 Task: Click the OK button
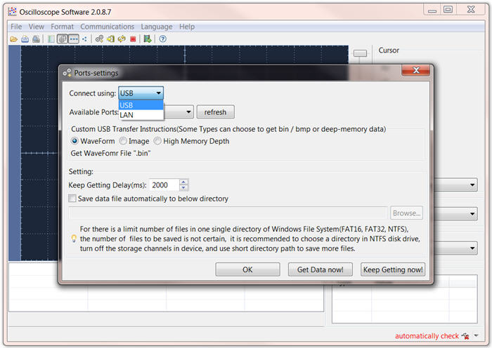tap(247, 269)
